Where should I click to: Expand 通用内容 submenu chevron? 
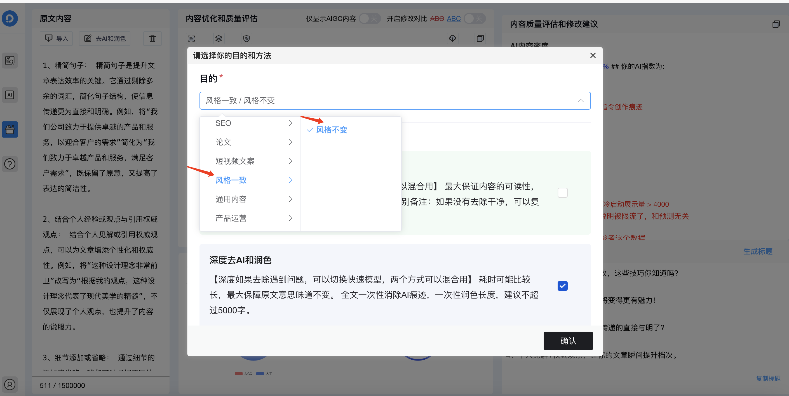290,199
